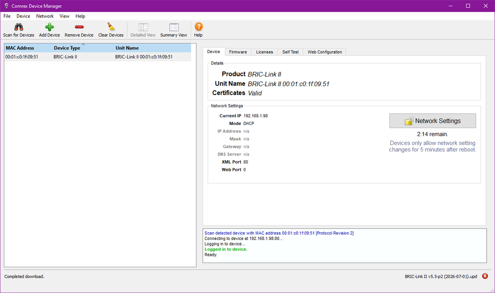This screenshot has height=293, width=495.
Task: Click the red cancel icon in status bar
Action: tap(485, 276)
